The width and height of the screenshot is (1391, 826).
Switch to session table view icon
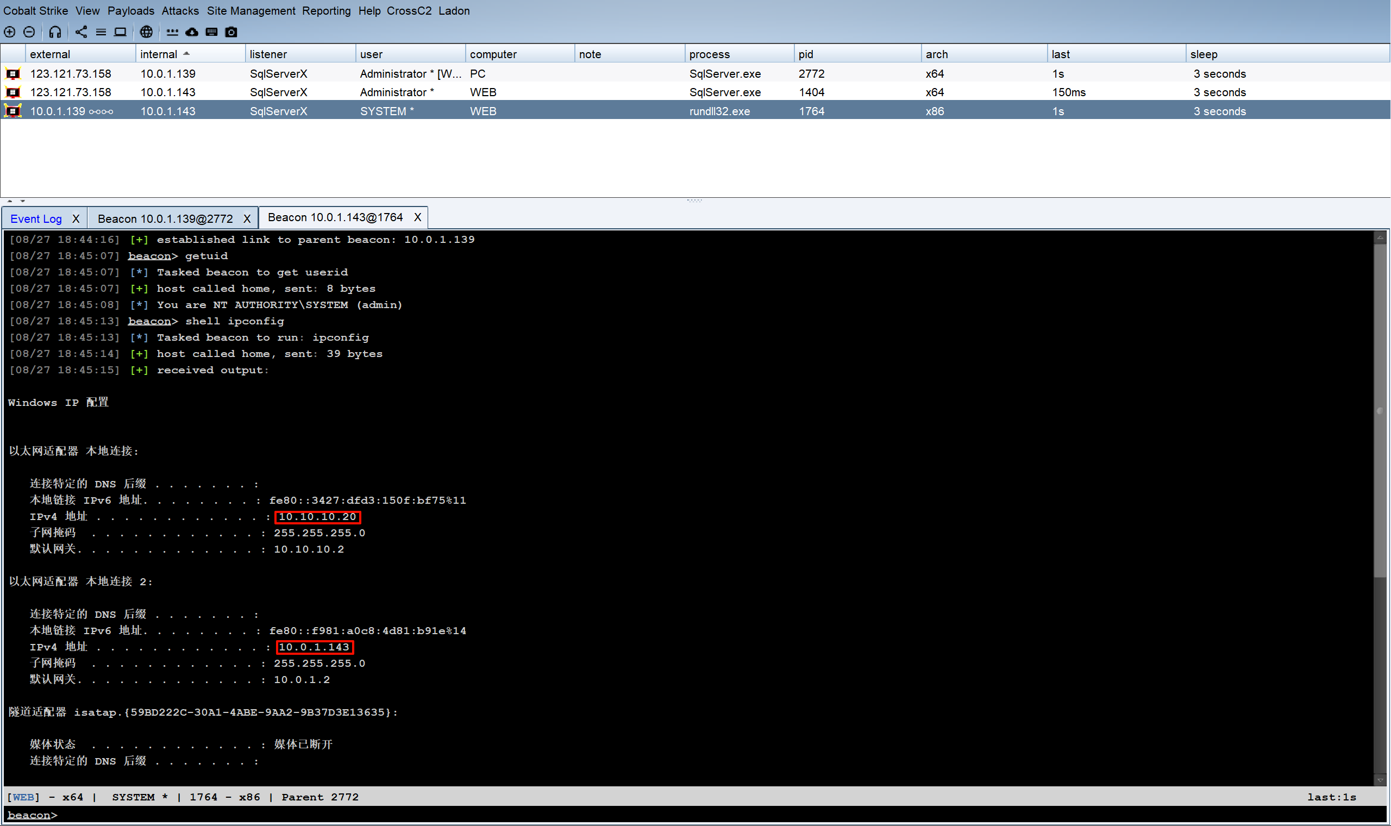(101, 32)
